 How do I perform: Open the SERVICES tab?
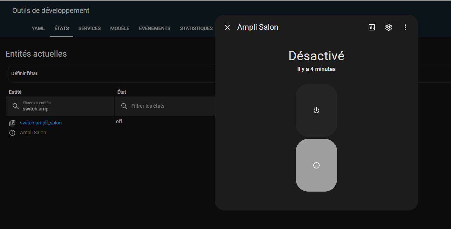coord(89,28)
